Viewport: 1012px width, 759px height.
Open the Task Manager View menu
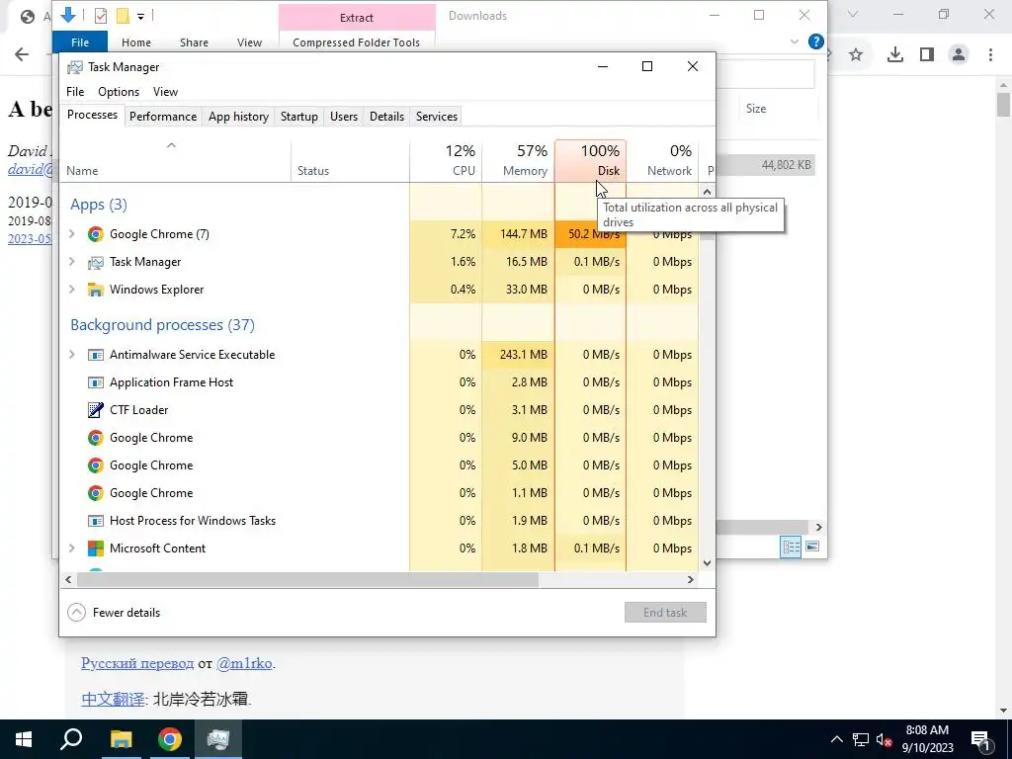pyautogui.click(x=165, y=92)
